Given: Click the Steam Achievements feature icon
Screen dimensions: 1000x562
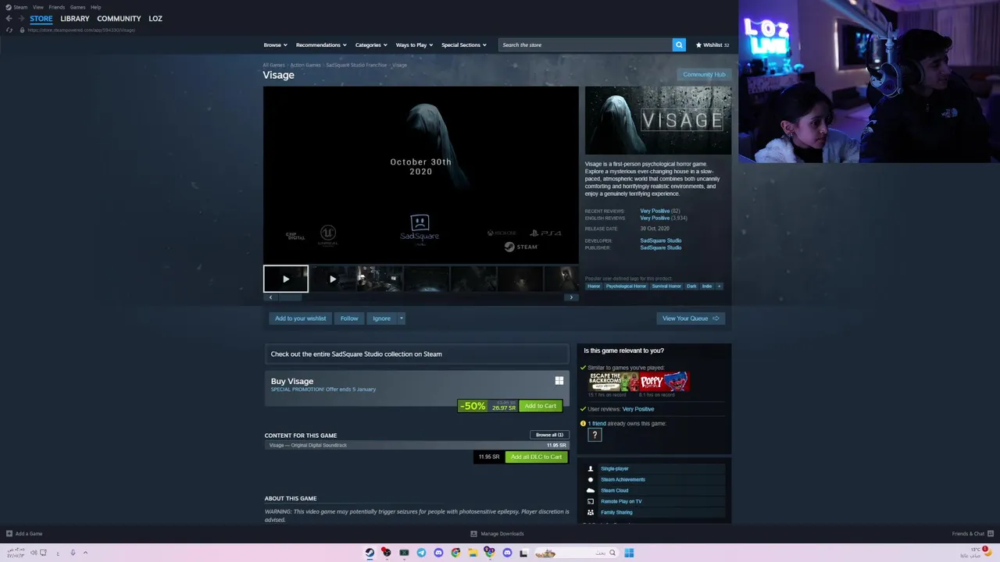Looking at the screenshot, I should point(591,479).
